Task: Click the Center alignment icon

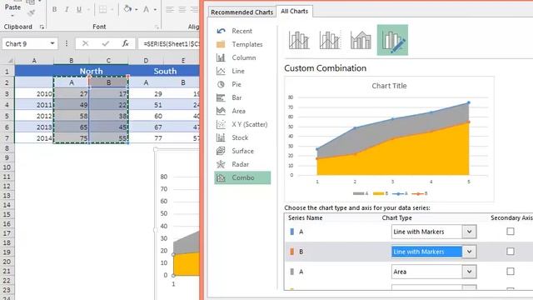Action: 182,9
